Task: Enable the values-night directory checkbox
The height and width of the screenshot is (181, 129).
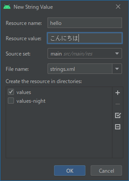Action: click(x=11, y=100)
